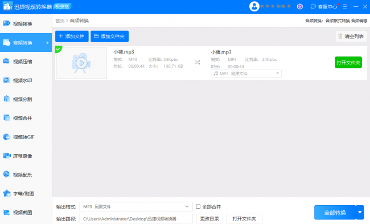The image size is (370, 224).
Task: Open 客服中心 customer service
Action: (x=324, y=7)
